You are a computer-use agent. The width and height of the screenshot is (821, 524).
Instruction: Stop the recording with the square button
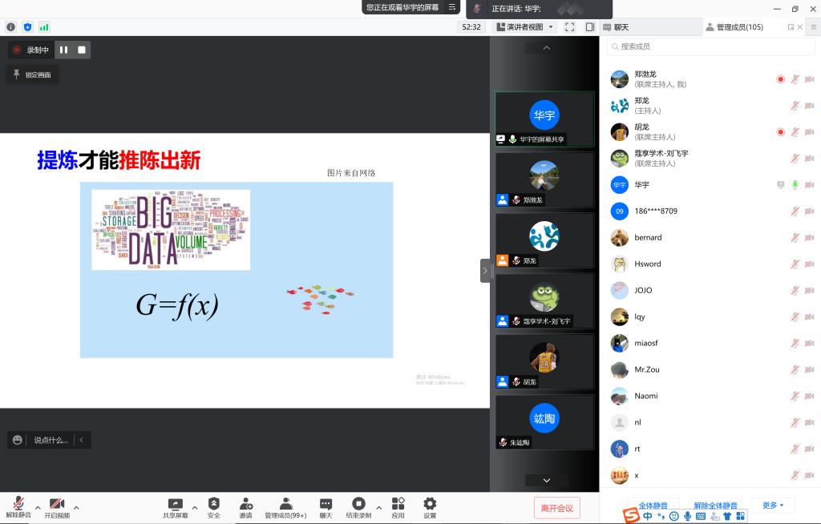tap(81, 50)
